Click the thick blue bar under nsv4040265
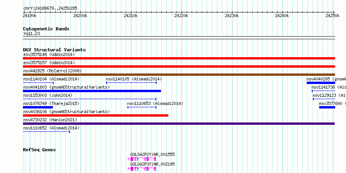This screenshot has width=346, height=173. tap(321, 83)
